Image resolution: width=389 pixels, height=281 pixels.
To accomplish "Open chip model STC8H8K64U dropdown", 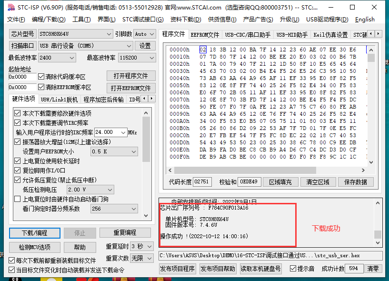I will [x=75, y=34].
